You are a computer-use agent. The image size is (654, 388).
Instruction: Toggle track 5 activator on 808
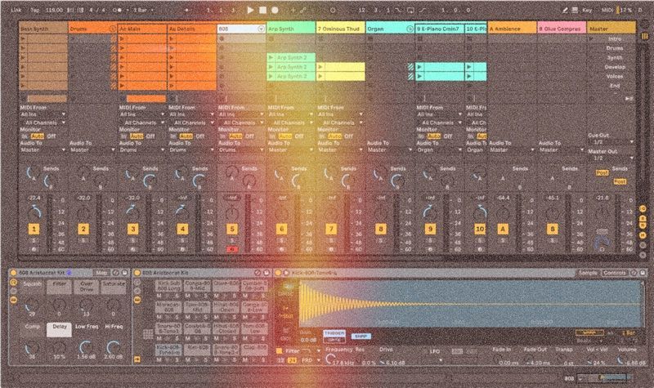click(232, 229)
